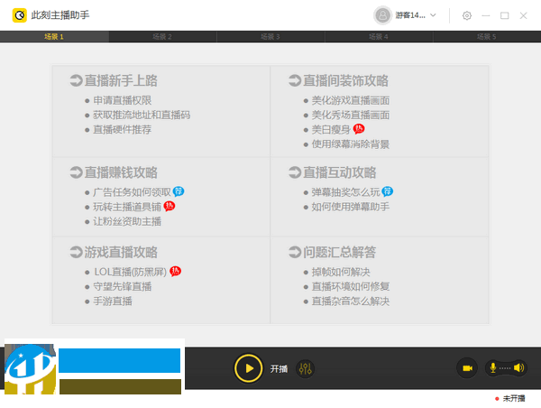The width and height of the screenshot is (541, 408).
Task: Open the 掉帧如何解决 link
Action: (x=341, y=272)
